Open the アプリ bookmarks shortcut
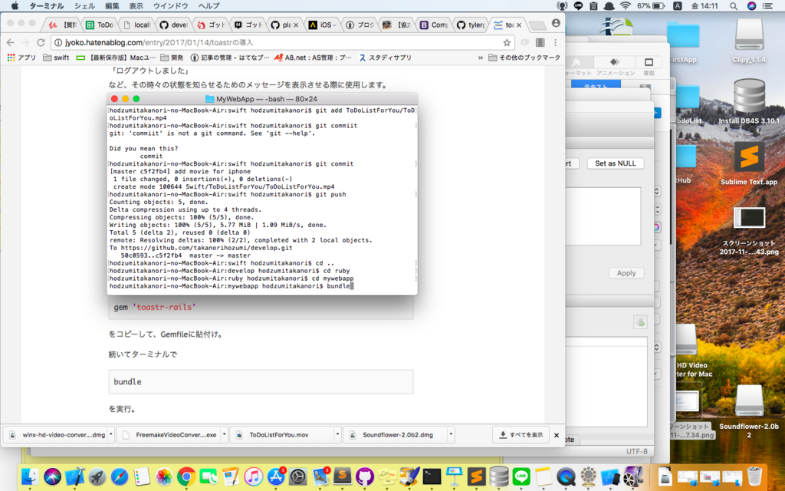Image resolution: width=785 pixels, height=491 pixels. (21, 58)
